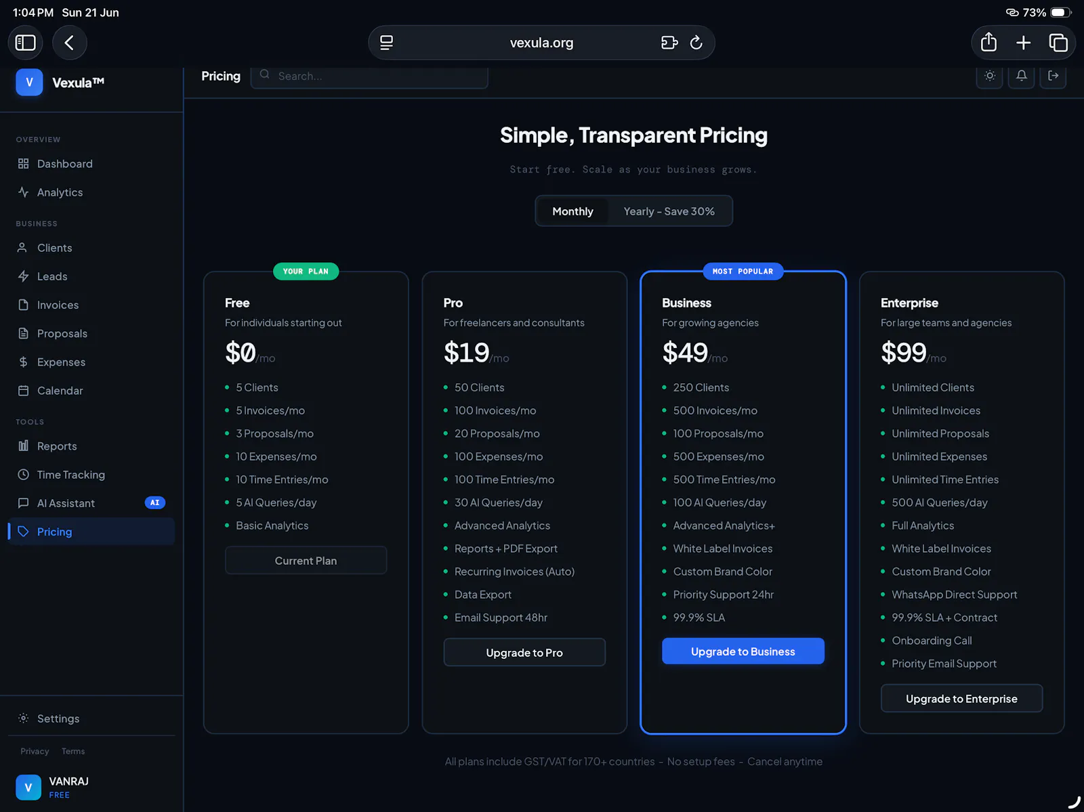Open Dashboard from the sidebar
The width and height of the screenshot is (1084, 812).
tap(91, 164)
